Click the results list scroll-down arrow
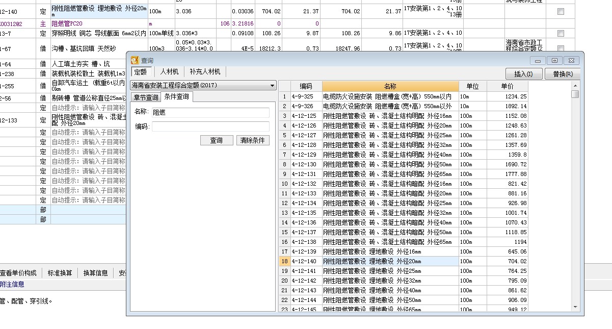The image size is (612, 329). point(575,307)
